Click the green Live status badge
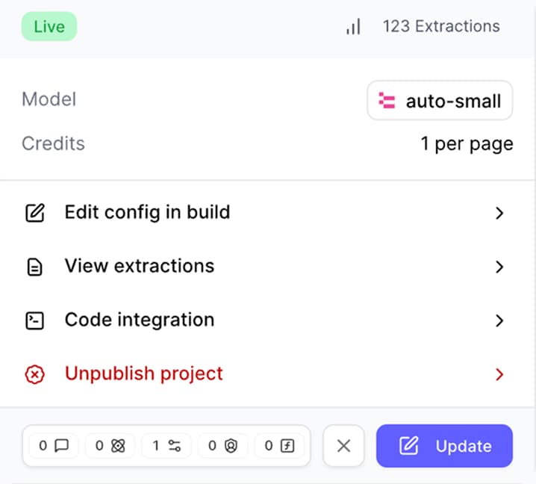Screen dimensions: 536x484 tap(49, 27)
